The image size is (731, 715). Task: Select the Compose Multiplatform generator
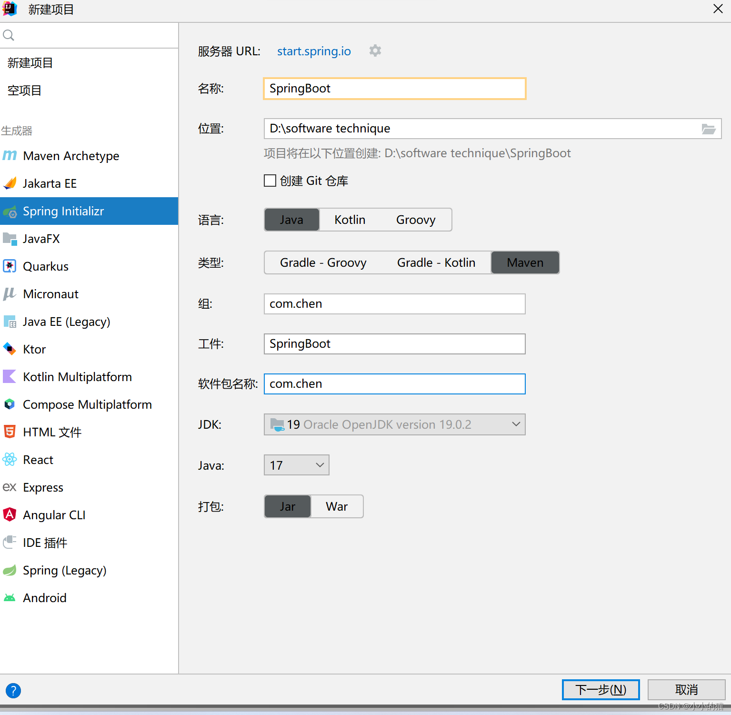point(87,404)
